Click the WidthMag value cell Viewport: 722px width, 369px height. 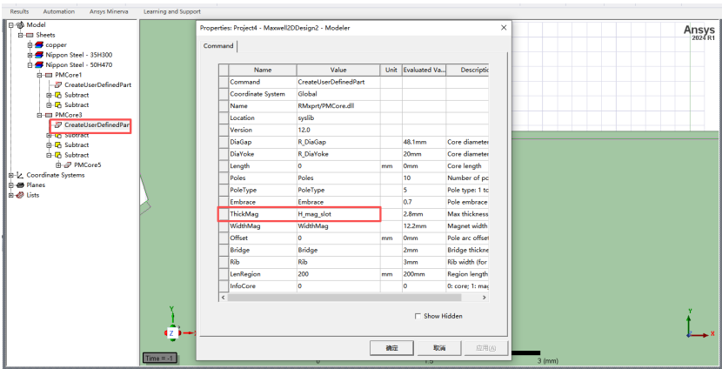[x=338, y=226]
